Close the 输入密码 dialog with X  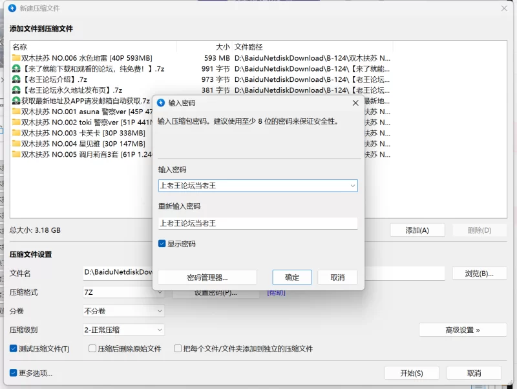pos(355,103)
